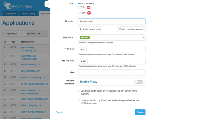The image size is (199, 119).
Task: Click the Enable Proxy heading text
Action: point(89,82)
